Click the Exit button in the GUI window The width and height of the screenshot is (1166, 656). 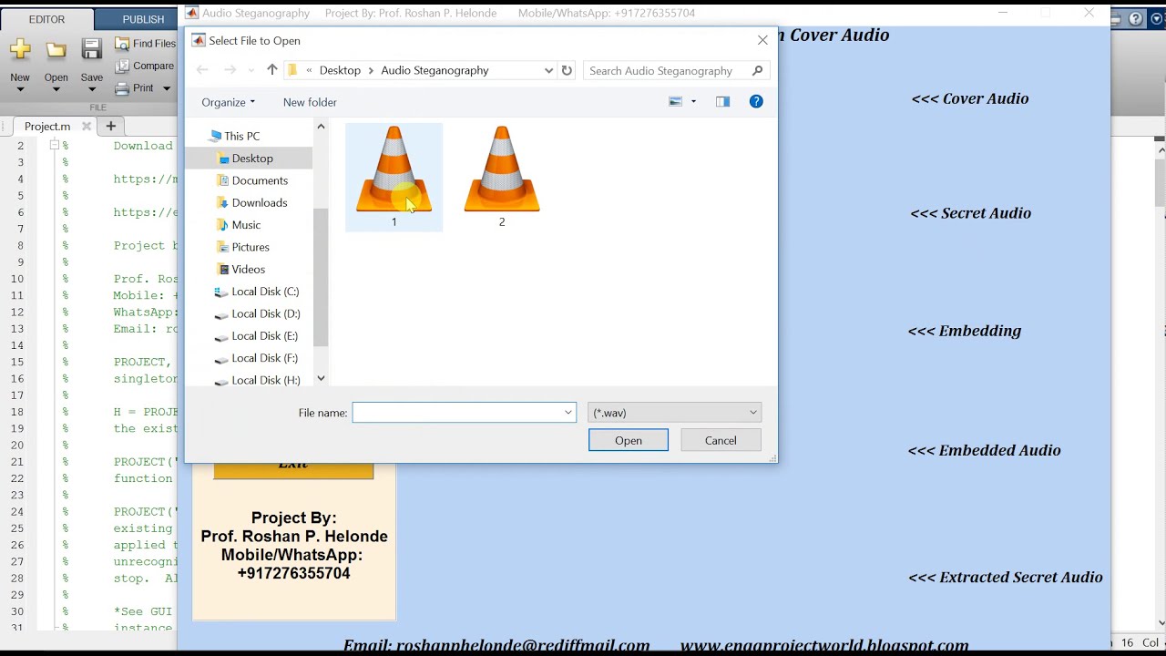click(293, 470)
